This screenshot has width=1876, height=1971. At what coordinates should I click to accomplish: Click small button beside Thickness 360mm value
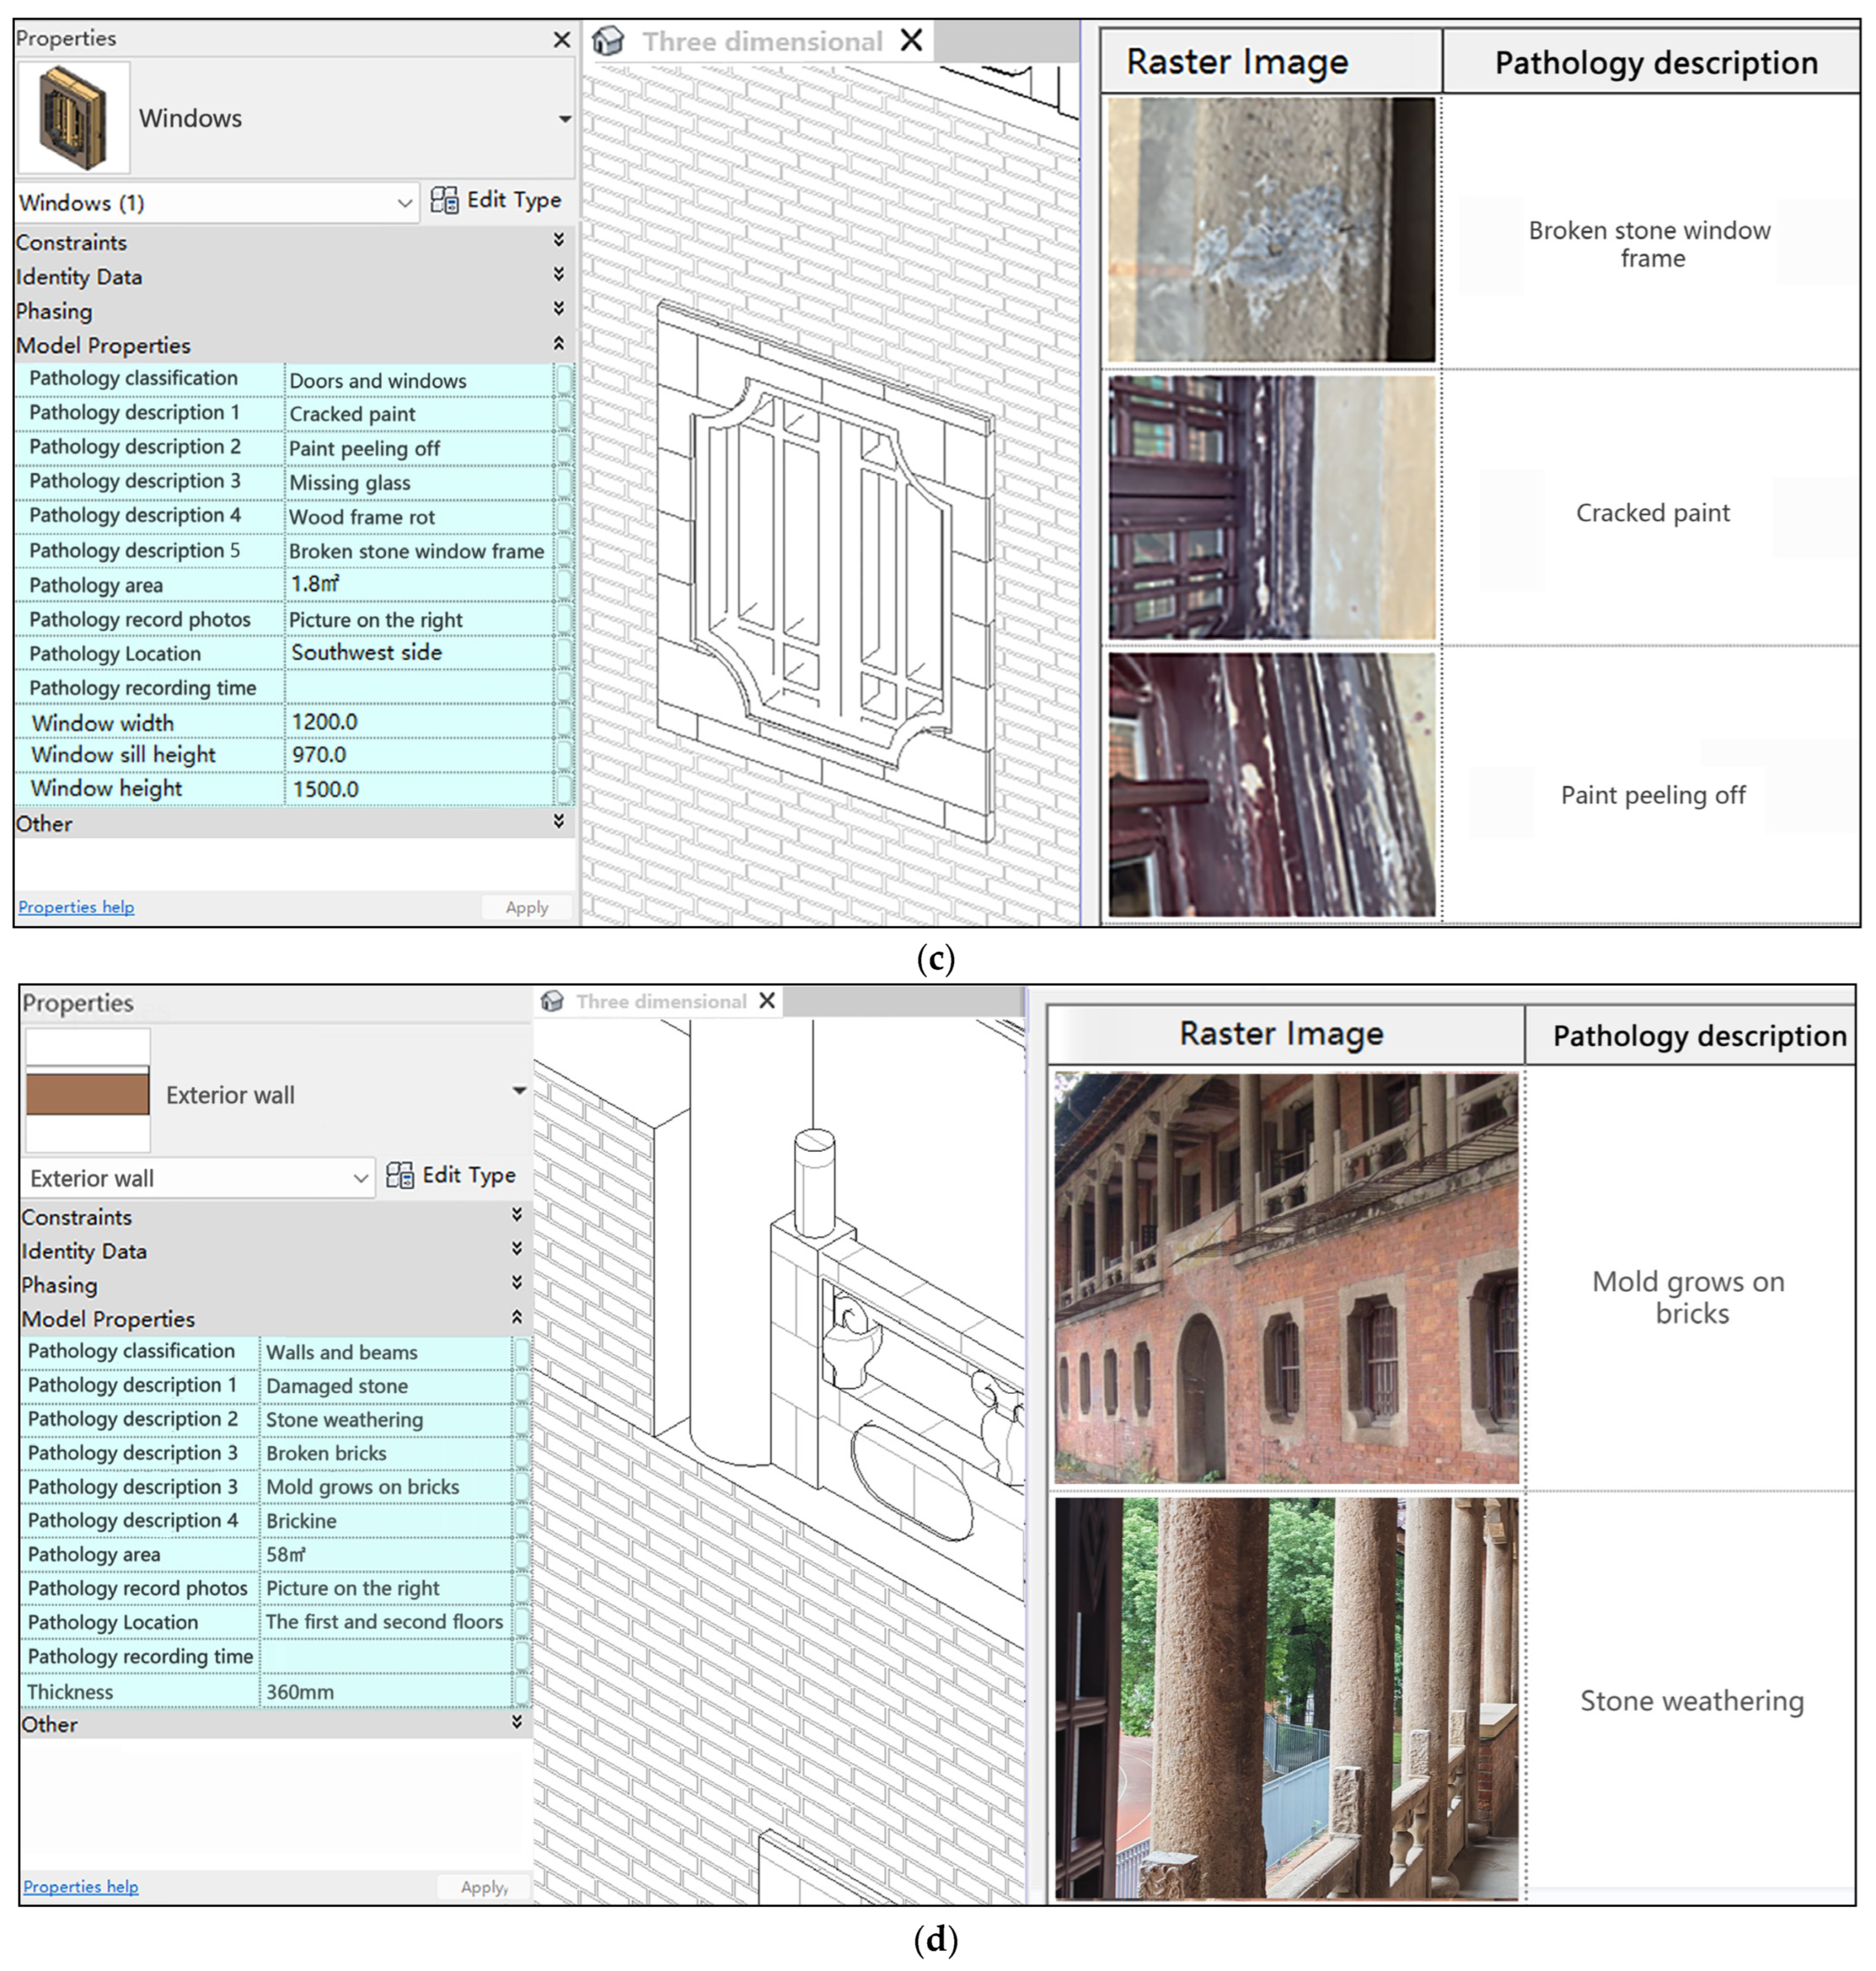coord(521,1691)
